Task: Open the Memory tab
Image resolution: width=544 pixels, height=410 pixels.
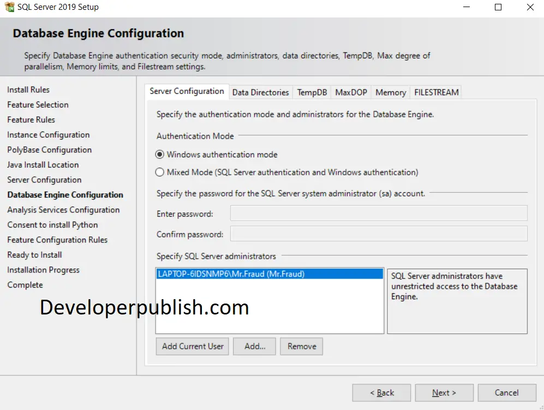Action: click(391, 92)
